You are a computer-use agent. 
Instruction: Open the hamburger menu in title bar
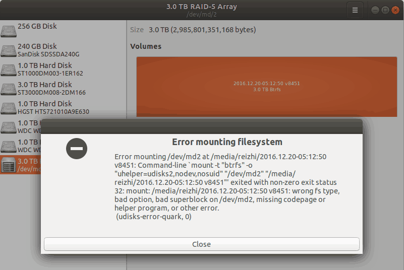355,10
